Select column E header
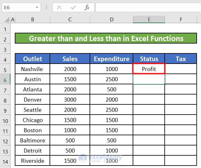Screen dimensions: 201x168 click(149, 19)
